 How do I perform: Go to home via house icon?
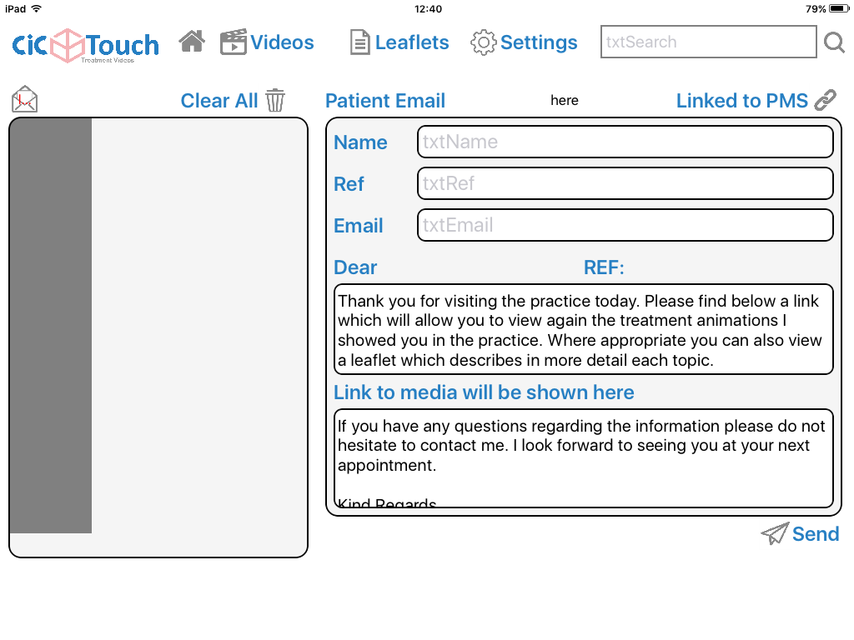(192, 42)
